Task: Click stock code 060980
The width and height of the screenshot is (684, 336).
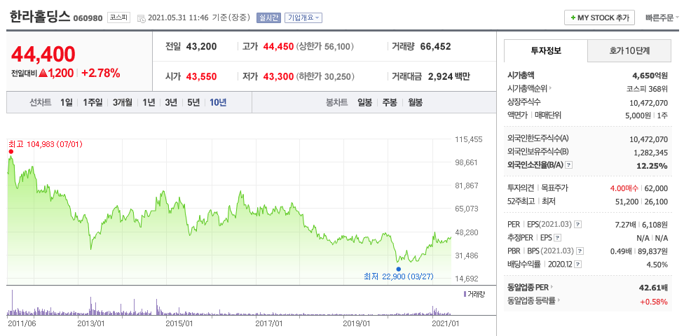Action: (88, 18)
